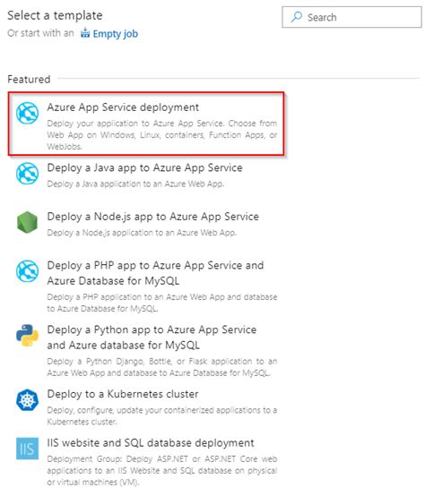This screenshot has width=425, height=496.
Task: Click the Python logo icon
Action: 27,336
